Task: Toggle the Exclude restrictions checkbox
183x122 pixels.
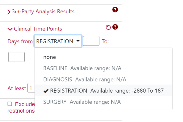Action: coord(10,104)
